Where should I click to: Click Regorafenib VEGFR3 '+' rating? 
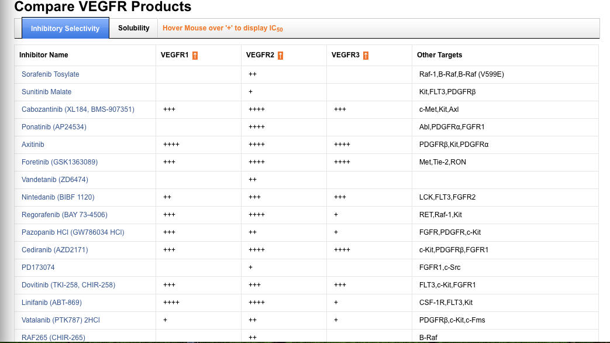point(336,214)
